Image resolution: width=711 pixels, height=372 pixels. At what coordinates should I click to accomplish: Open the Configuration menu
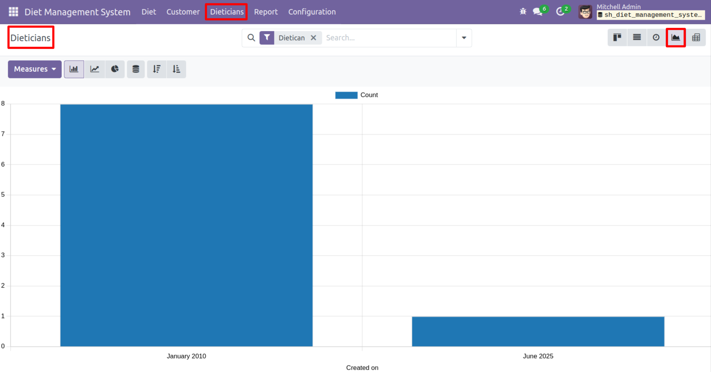(x=312, y=12)
